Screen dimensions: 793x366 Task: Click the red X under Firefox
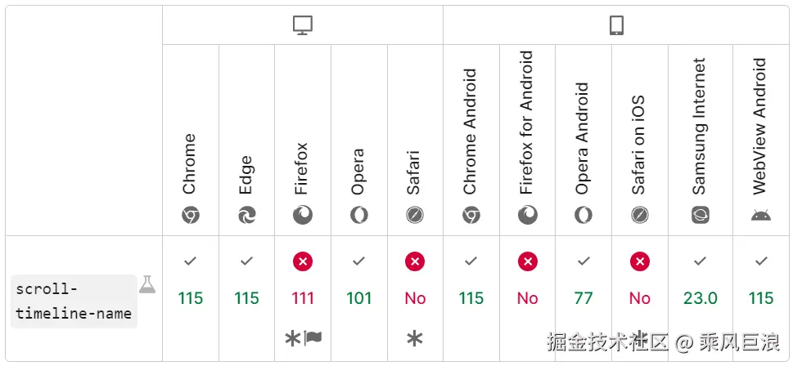303,261
